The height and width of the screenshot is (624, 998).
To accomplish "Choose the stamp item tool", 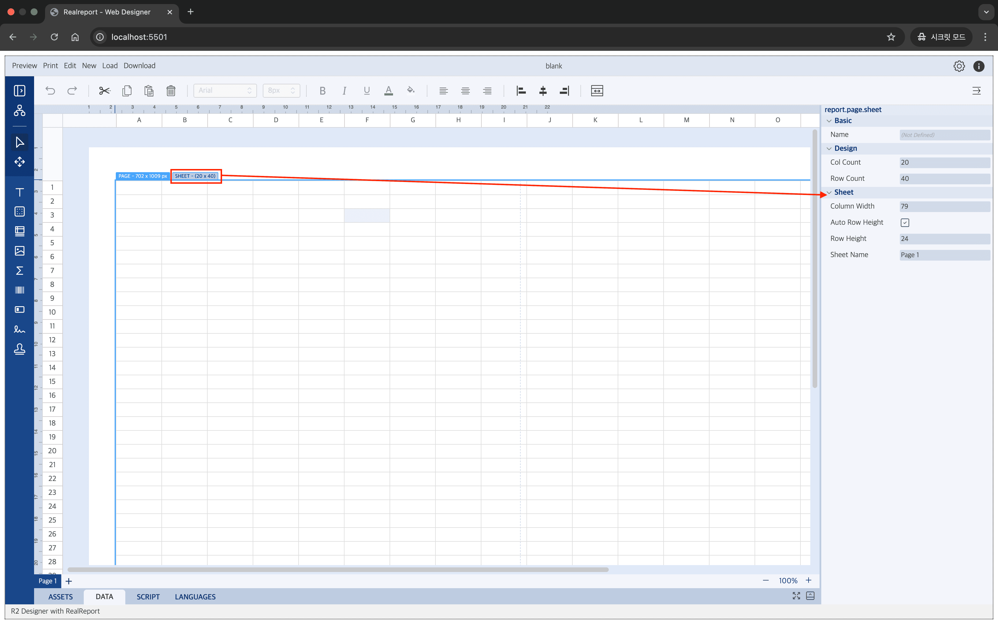I will point(19,349).
